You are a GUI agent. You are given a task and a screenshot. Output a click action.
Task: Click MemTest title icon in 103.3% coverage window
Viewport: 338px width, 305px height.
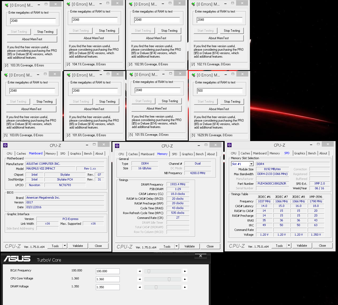7,5
